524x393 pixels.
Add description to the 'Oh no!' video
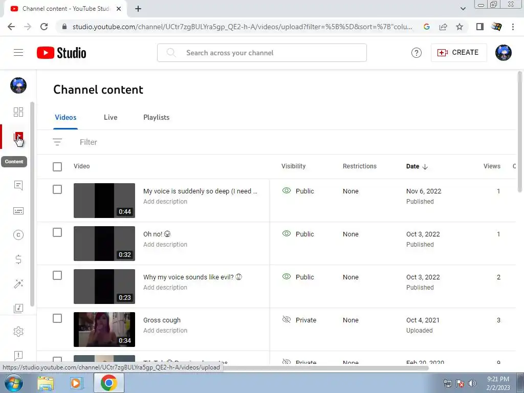pyautogui.click(x=165, y=244)
